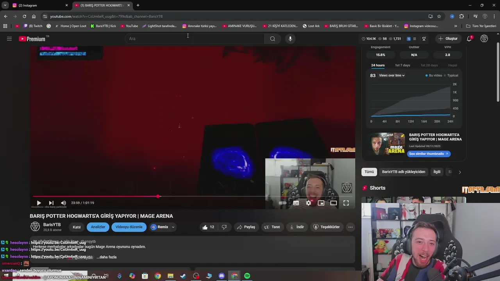Open the Twitch bookmark
Image resolution: width=500 pixels, height=281 pixels.
pyautogui.click(x=33, y=26)
